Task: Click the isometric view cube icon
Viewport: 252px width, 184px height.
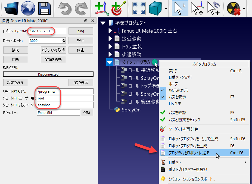Action: coord(155,8)
